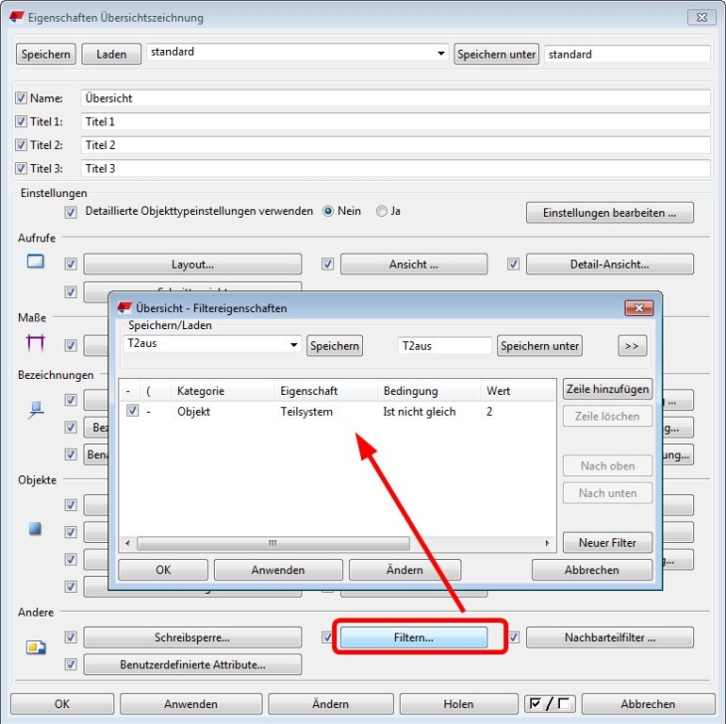Screen dimensions: 726x724
Task: Click the Tekla logo in Eigenschaften Übersichtszeichnung title
Action: click(17, 17)
